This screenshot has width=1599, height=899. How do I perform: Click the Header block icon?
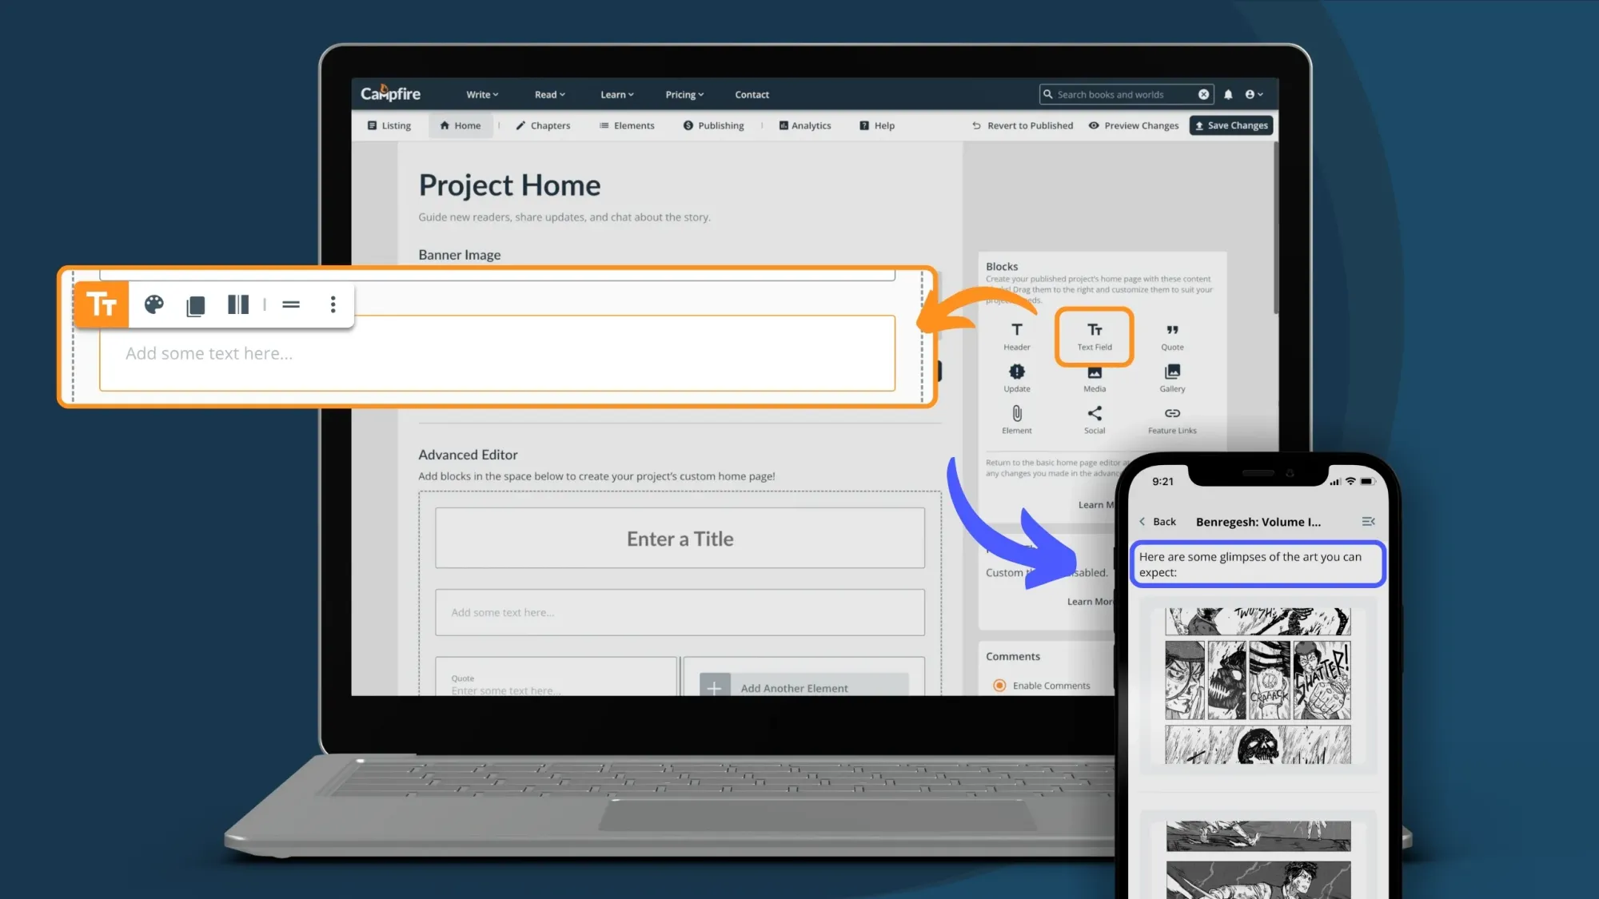1016,330
